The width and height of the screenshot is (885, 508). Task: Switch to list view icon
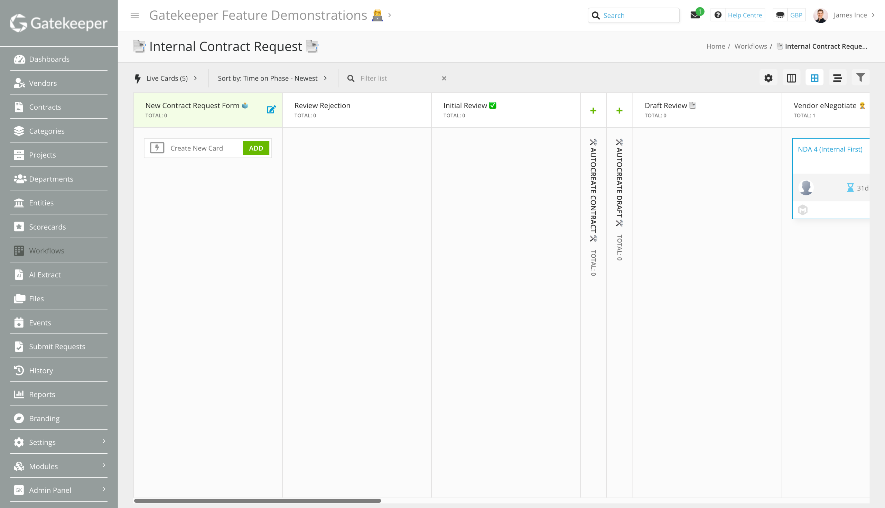(837, 78)
